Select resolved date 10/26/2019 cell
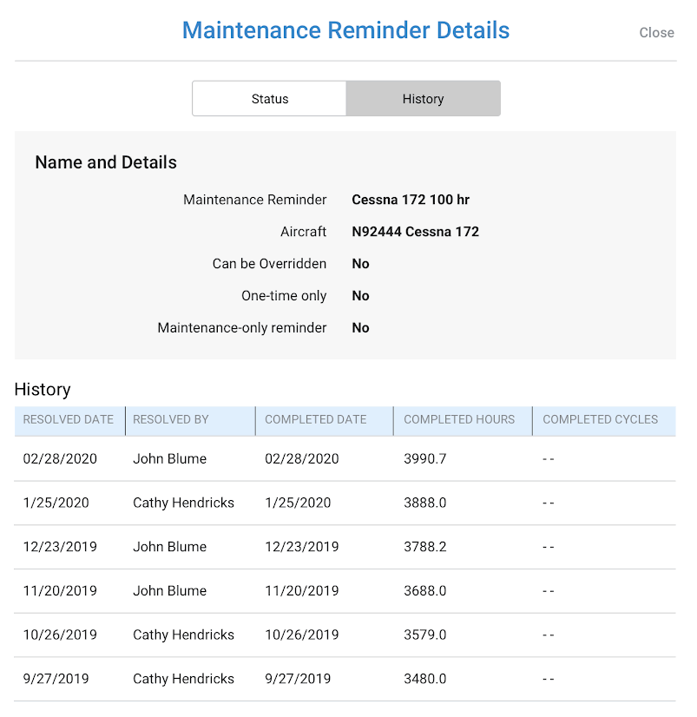 click(60, 635)
